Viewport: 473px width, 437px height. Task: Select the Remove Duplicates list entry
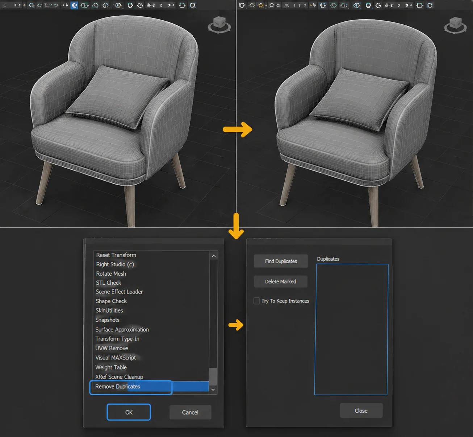point(150,387)
